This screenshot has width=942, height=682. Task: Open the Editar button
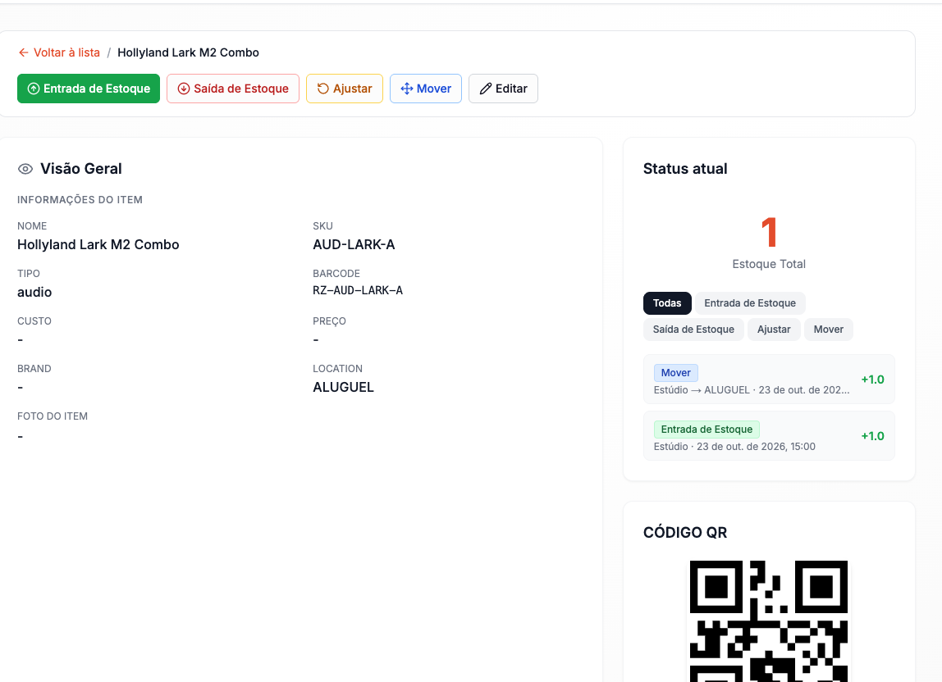point(503,89)
